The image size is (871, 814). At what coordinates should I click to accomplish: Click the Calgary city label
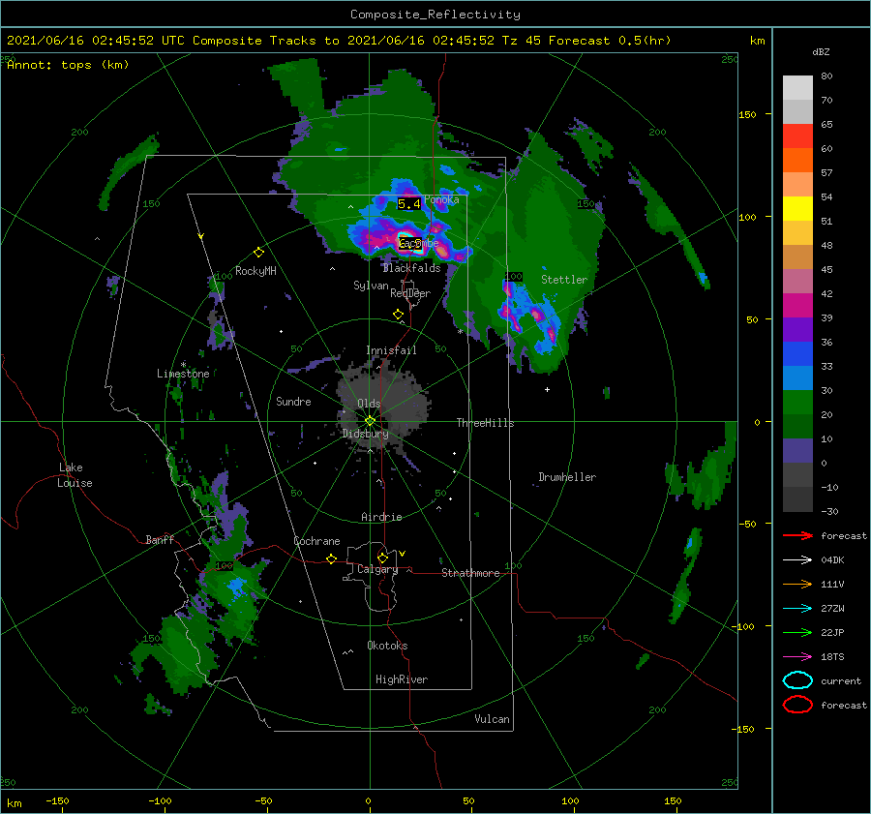pyautogui.click(x=377, y=569)
